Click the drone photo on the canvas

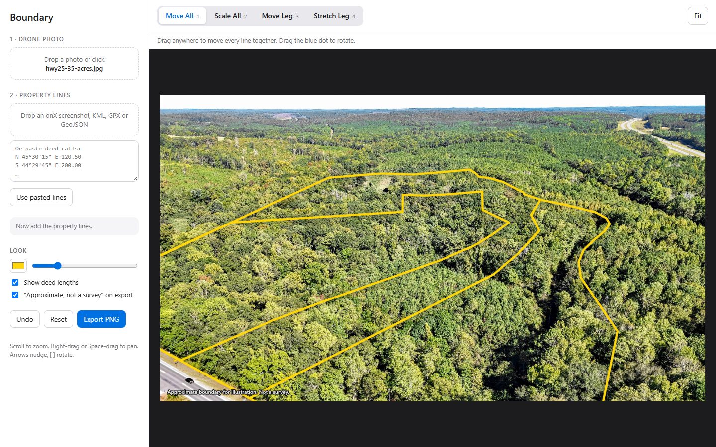point(432,248)
